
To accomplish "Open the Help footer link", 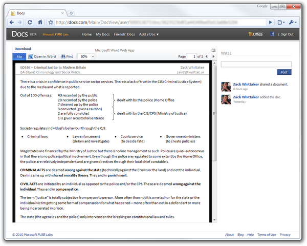I will coord(250,234).
